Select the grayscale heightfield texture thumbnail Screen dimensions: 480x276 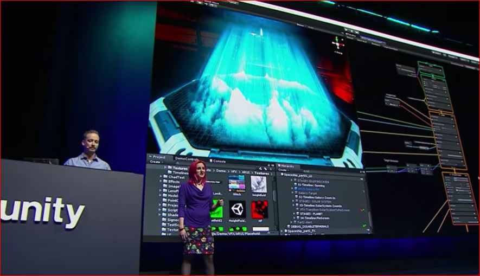[x=259, y=184]
